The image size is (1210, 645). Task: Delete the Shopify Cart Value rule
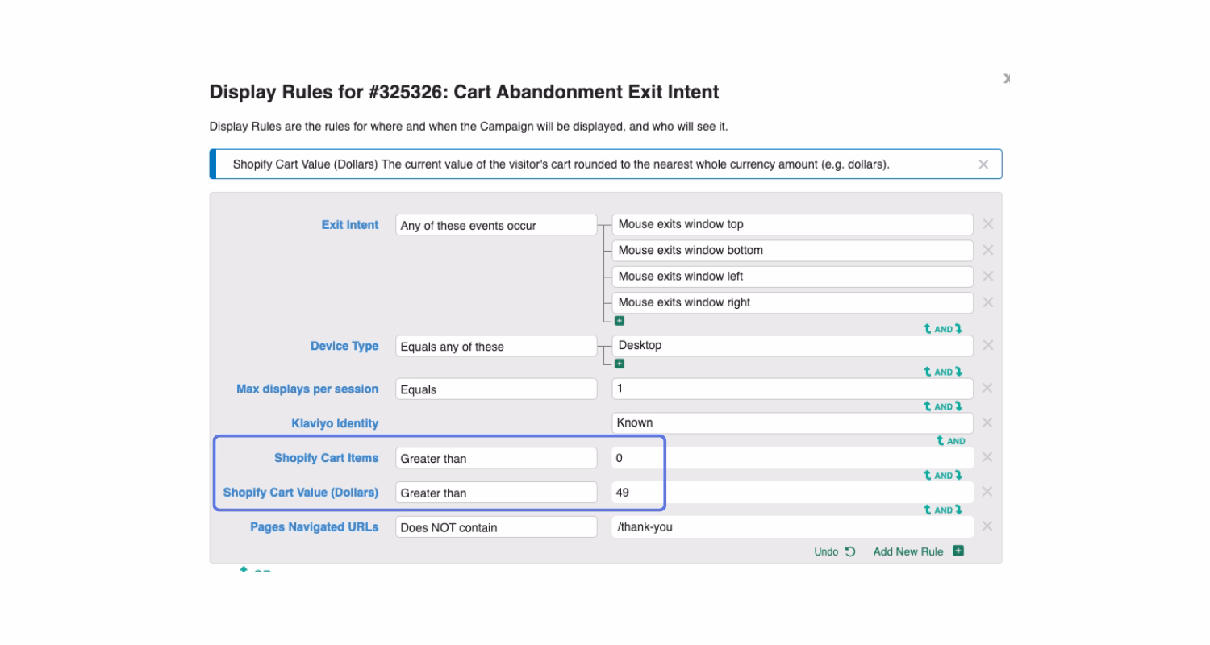[987, 492]
